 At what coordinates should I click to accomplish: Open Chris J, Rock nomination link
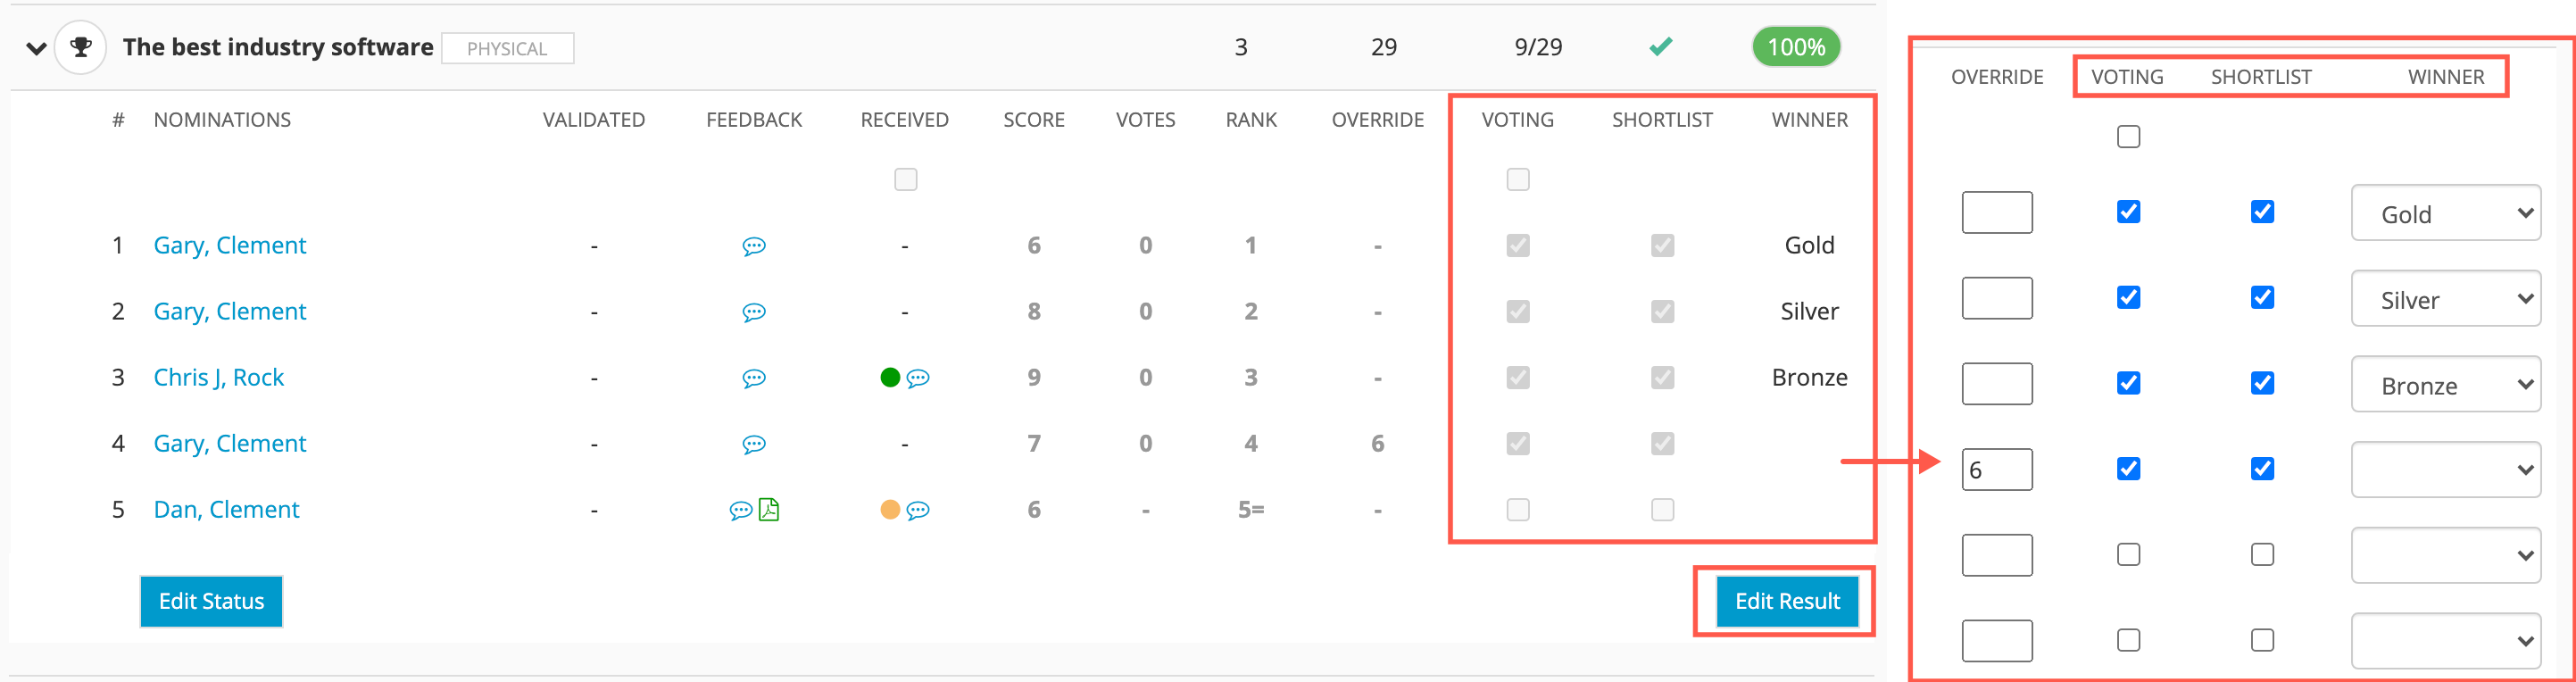[x=218, y=377]
